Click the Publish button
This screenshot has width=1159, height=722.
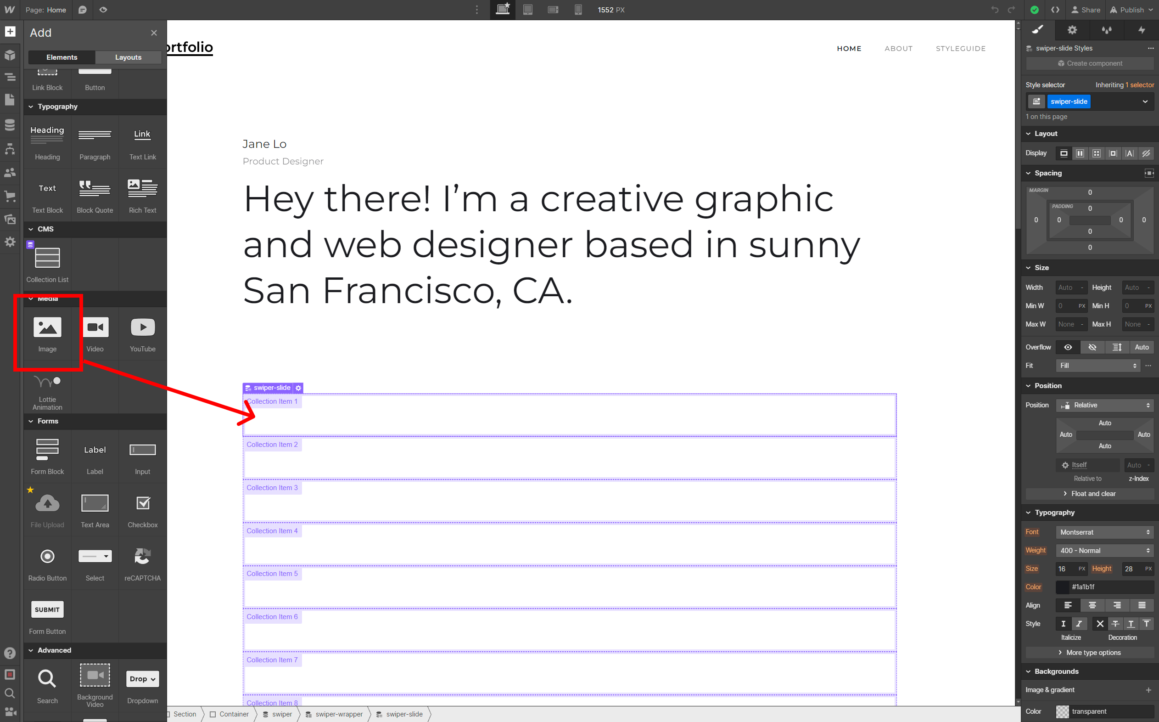click(1131, 10)
